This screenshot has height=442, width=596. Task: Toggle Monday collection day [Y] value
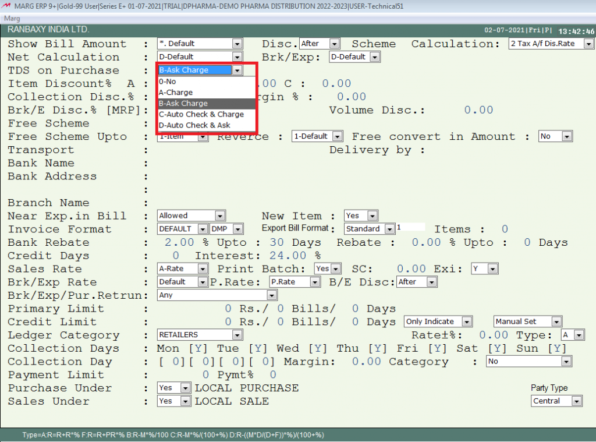point(197,349)
